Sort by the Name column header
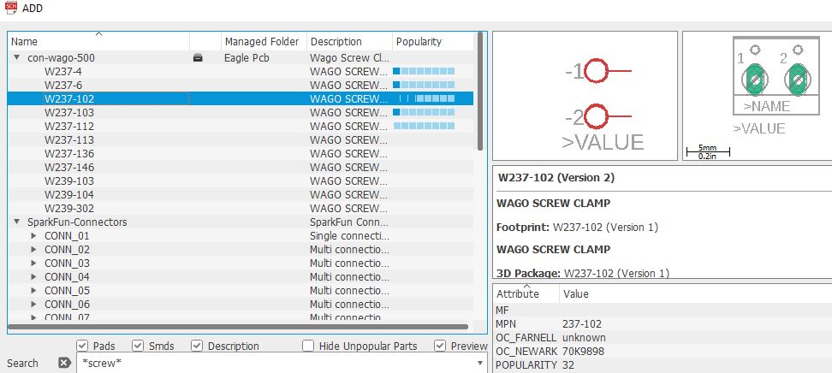The width and height of the screenshot is (832, 373). pos(98,41)
